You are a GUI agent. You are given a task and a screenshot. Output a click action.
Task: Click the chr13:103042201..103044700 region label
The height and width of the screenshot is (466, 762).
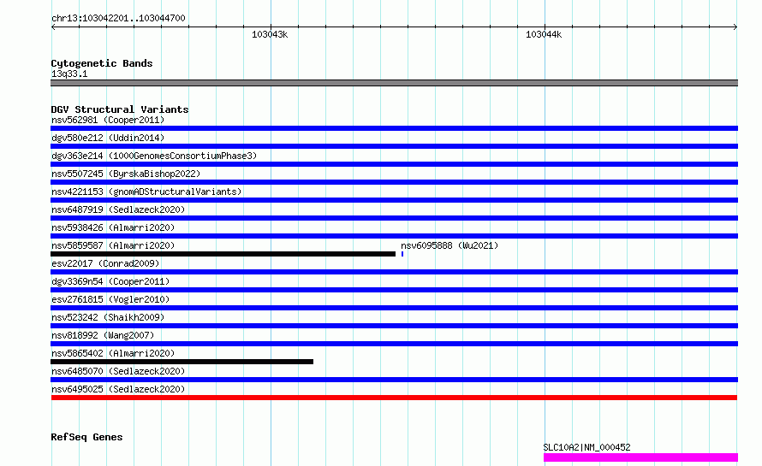(118, 18)
